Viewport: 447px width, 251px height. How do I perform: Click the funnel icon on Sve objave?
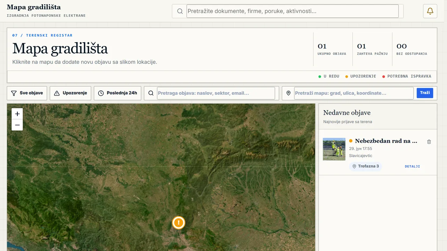(14, 93)
